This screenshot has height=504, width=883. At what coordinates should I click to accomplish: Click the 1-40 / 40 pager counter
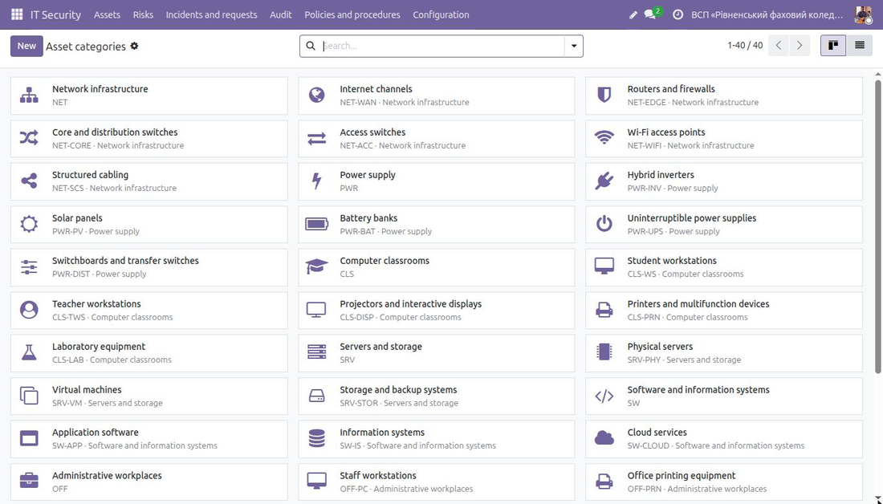745,46
